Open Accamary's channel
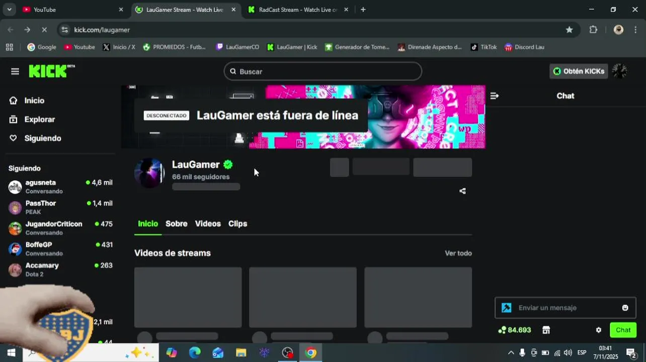The width and height of the screenshot is (646, 362). (x=60, y=269)
